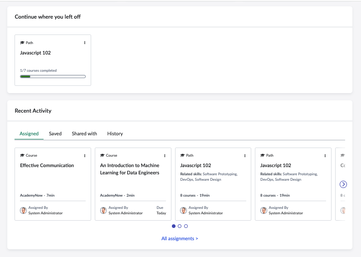Click graduation cap icon on Effective Communication card
The image size is (361, 257).
click(x=22, y=155)
